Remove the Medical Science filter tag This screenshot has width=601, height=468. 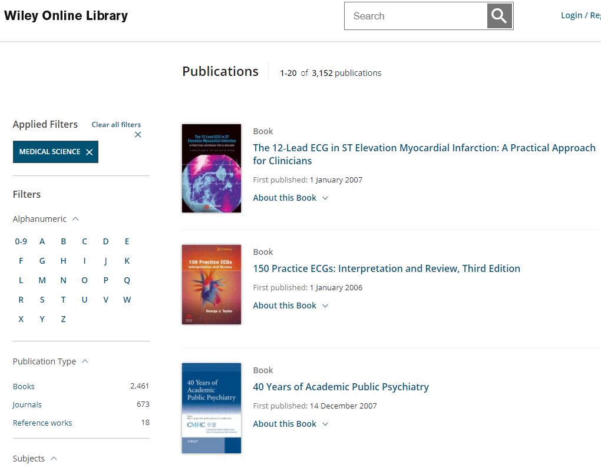(x=89, y=152)
